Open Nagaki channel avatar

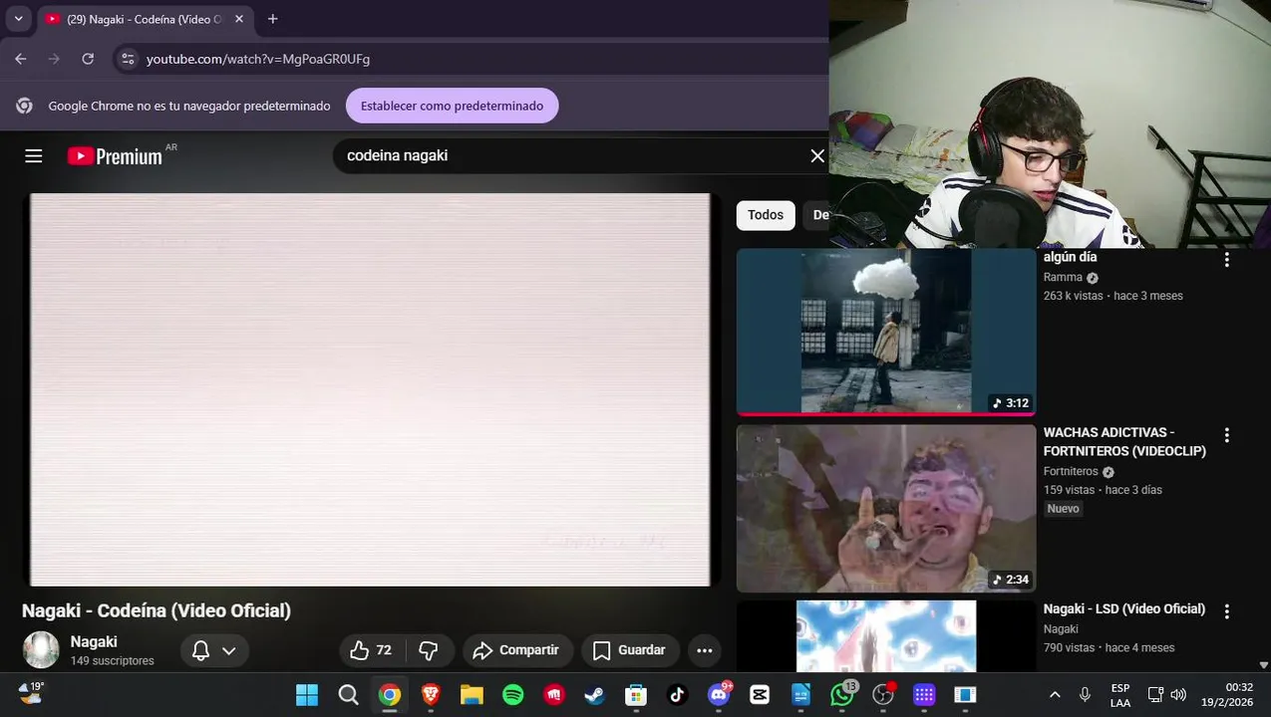tap(41, 650)
